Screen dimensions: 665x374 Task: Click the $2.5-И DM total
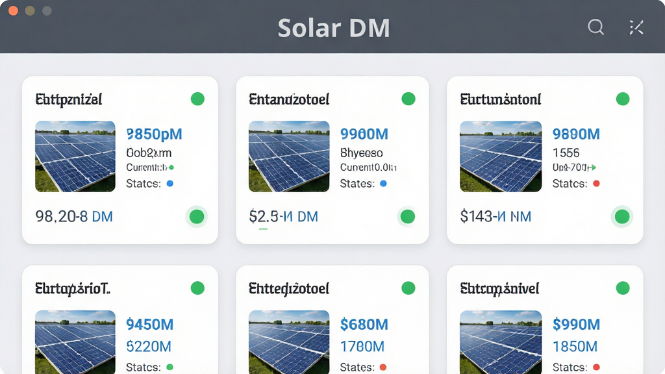pyautogui.click(x=284, y=217)
